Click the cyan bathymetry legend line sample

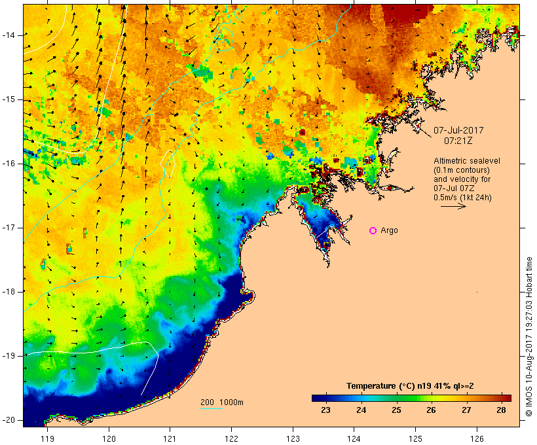[212, 408]
